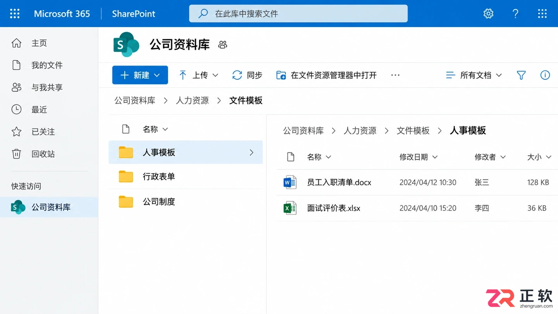Image resolution: width=558 pixels, height=314 pixels.
Task: Click 人力资源 in the right-pane breadcrumb
Action: (360, 131)
